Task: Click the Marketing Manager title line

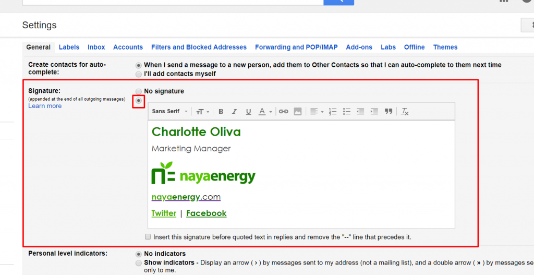Action: tap(191, 149)
